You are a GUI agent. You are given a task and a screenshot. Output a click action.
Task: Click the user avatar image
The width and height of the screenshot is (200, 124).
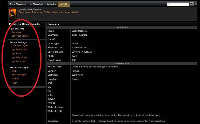click(x=13, y=14)
